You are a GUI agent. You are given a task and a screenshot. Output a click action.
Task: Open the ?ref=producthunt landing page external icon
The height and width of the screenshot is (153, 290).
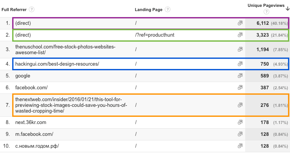tap(240, 35)
